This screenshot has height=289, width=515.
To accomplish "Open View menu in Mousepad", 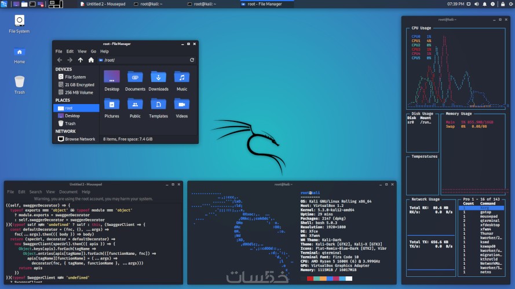I will coord(50,192).
